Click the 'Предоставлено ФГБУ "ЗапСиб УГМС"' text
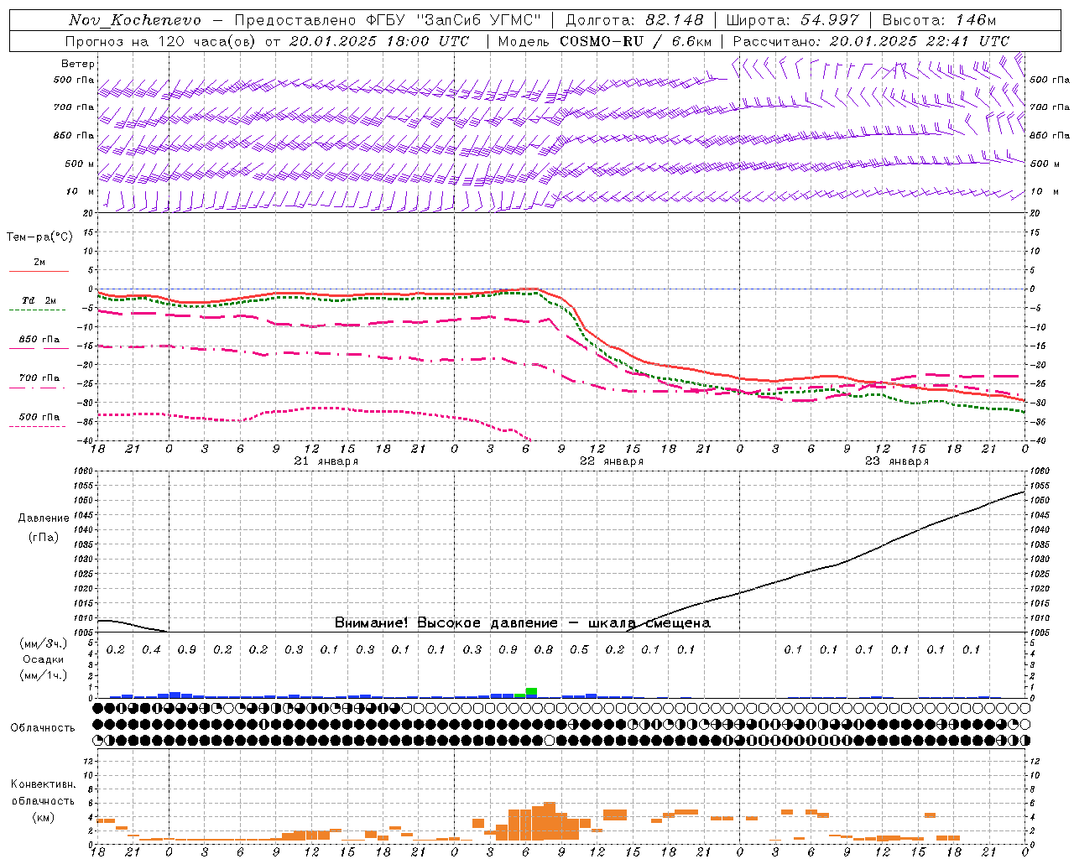1074x859 pixels. (388, 20)
